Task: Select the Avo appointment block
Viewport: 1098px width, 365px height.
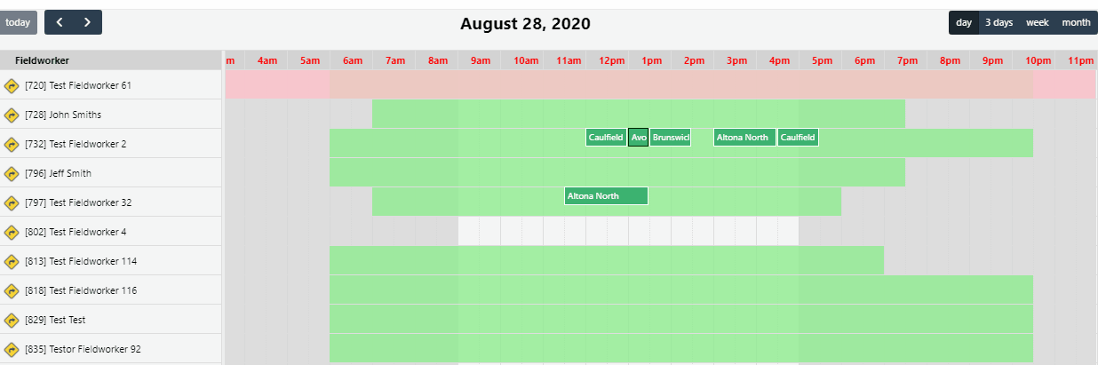Action: tap(638, 138)
